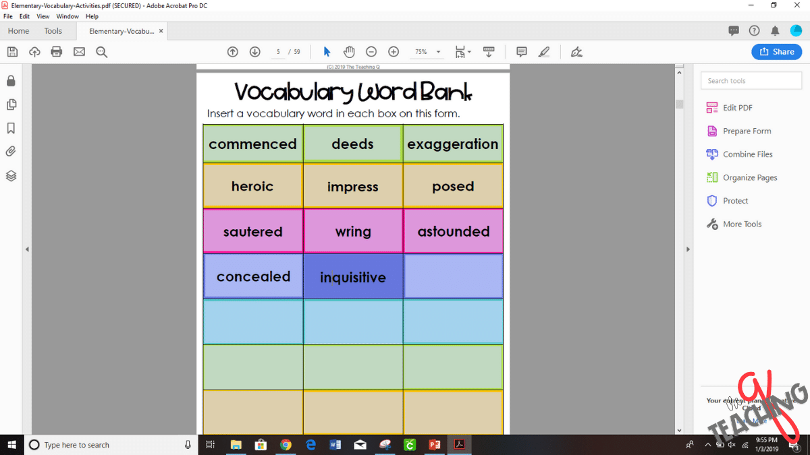Open the zoom level dropdown showing 75%
The image size is (810, 455).
[x=427, y=51]
